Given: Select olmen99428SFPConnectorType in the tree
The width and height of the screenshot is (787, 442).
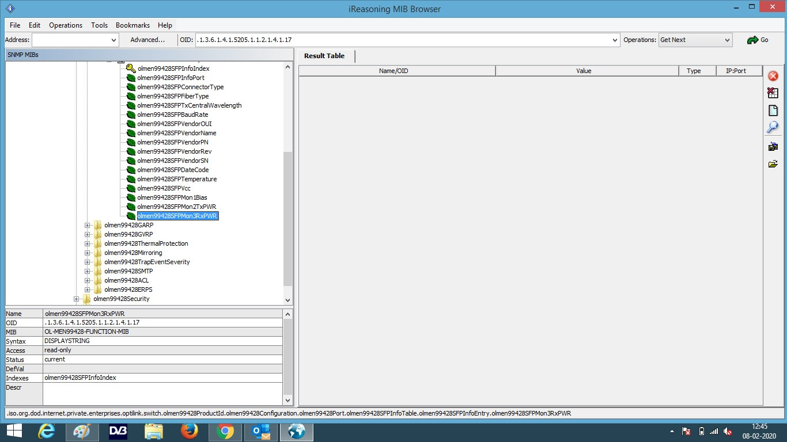Looking at the screenshot, I should (x=180, y=87).
